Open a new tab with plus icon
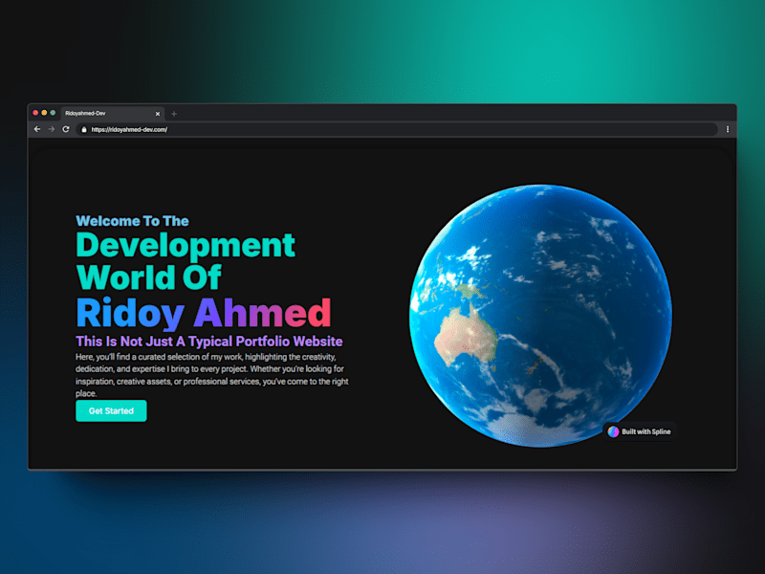 [x=174, y=114]
